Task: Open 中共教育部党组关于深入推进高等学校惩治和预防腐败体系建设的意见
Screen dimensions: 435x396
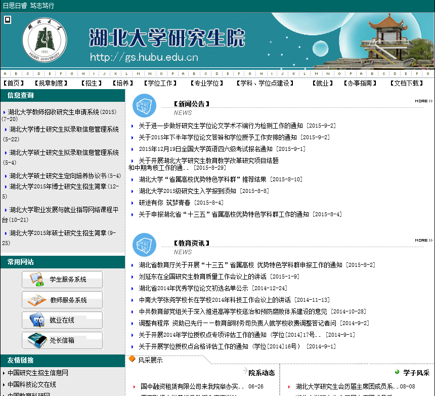Action: [x=233, y=311]
